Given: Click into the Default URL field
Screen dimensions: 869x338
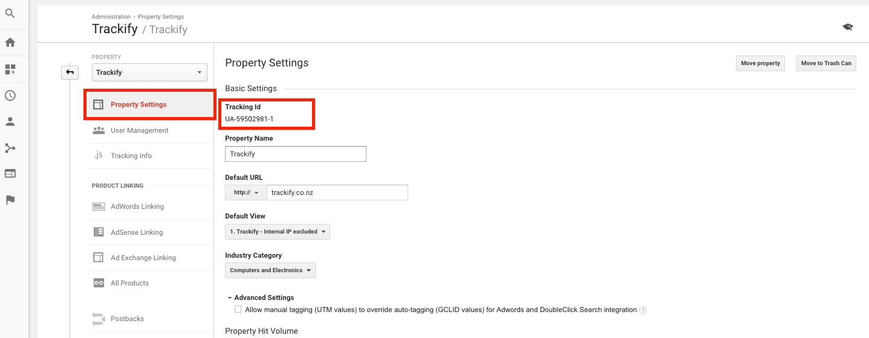Looking at the screenshot, I should pos(337,193).
